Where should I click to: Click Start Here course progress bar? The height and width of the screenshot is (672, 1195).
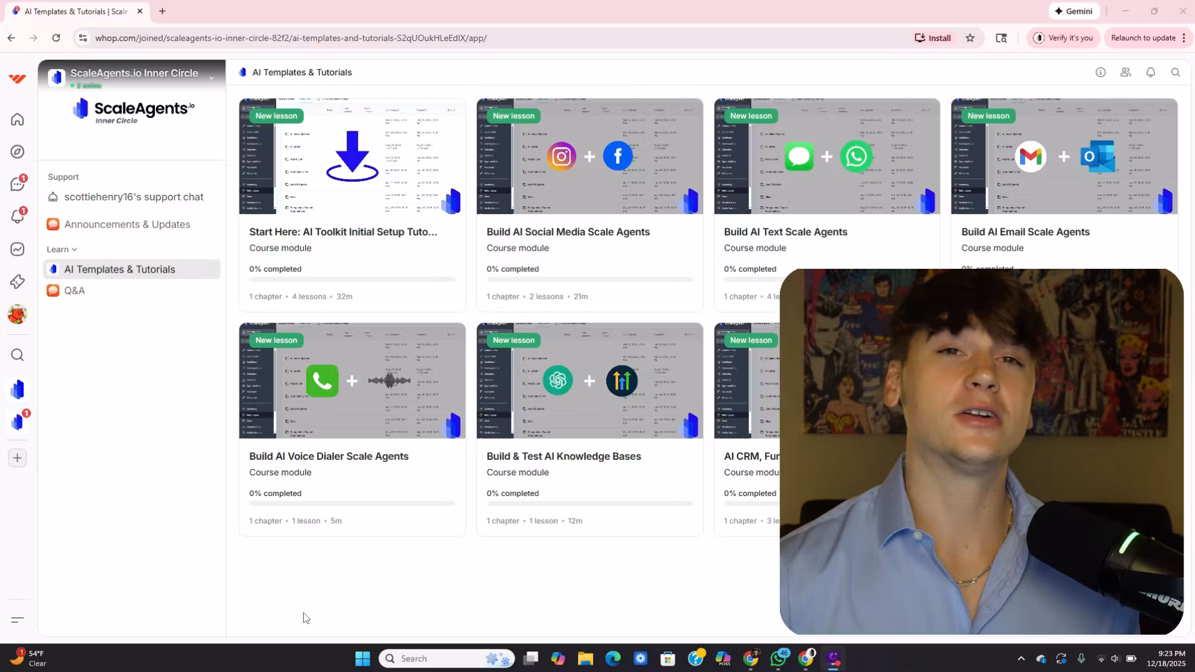pos(352,279)
